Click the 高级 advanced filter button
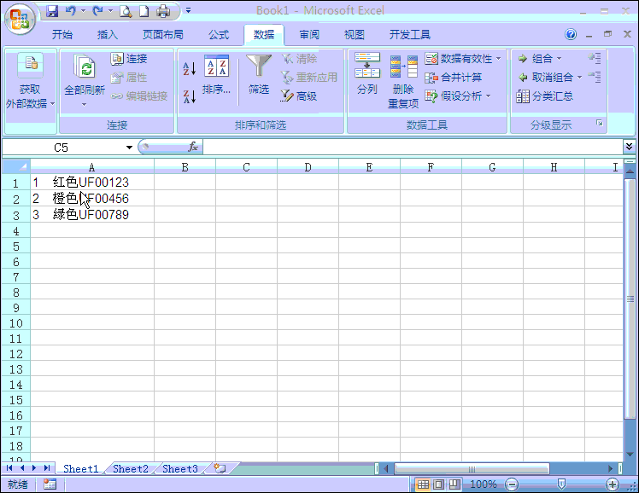 pos(299,96)
